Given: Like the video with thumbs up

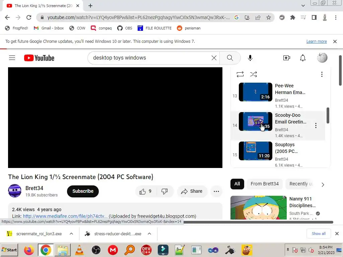Looking at the screenshot, I should [x=145, y=191].
